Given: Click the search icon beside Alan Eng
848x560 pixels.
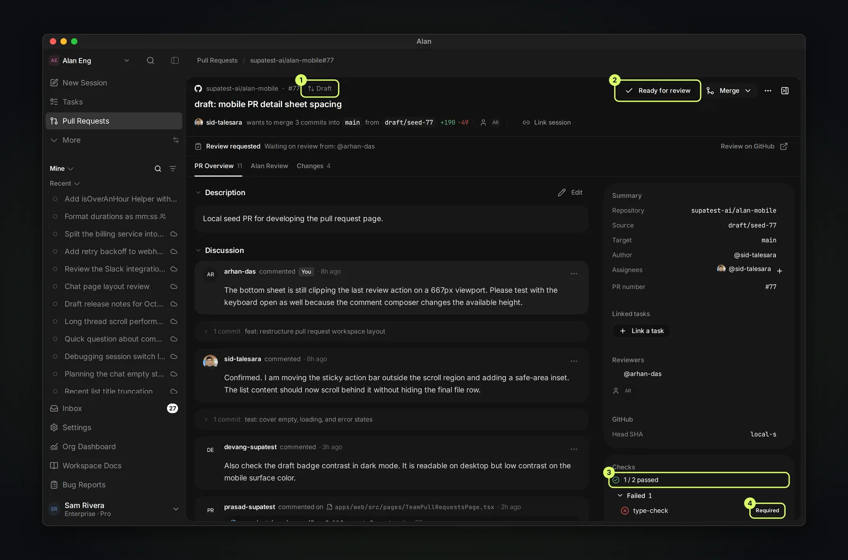Looking at the screenshot, I should tap(151, 60).
